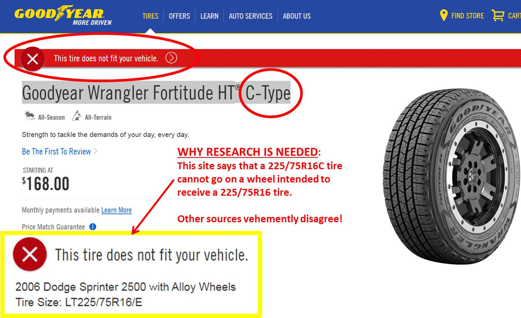Select the Goodyear Wrangler Fortitude HT title
Screen dimensions: 521x318
click(156, 93)
